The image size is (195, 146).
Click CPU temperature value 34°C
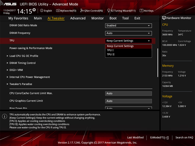[180, 35]
